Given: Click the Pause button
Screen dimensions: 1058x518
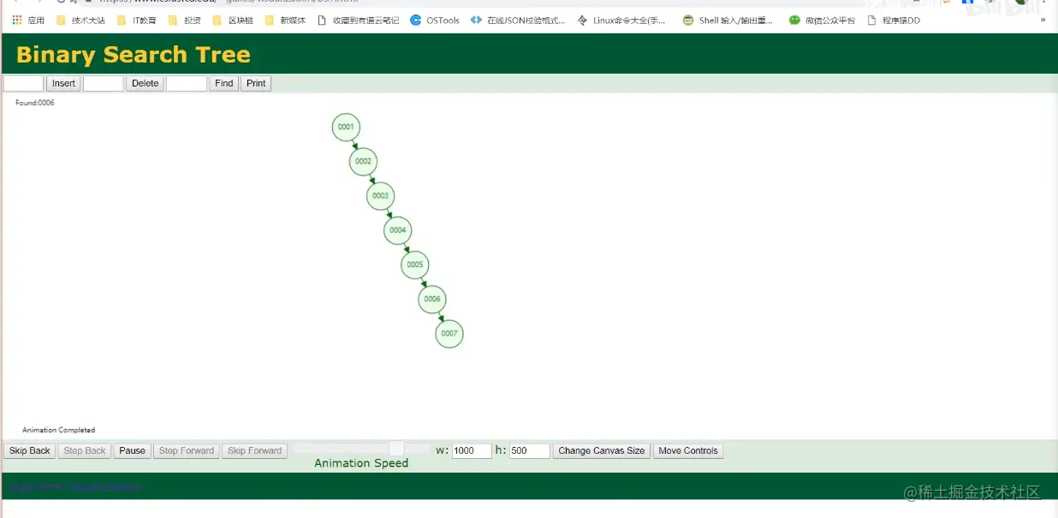Looking at the screenshot, I should pyautogui.click(x=132, y=450).
